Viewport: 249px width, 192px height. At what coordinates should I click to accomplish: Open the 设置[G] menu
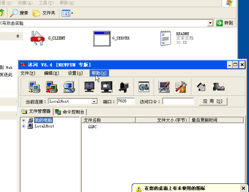click(75, 73)
